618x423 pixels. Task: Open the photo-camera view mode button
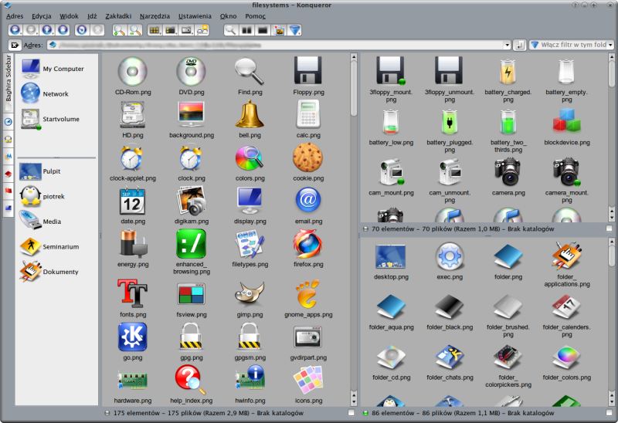[x=186, y=30]
